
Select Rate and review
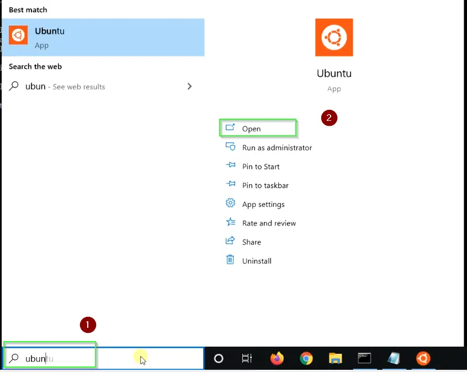coord(269,223)
